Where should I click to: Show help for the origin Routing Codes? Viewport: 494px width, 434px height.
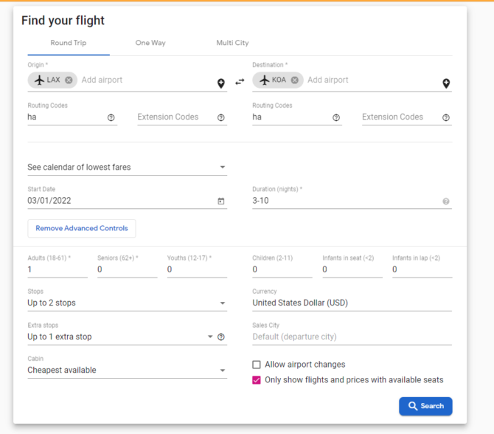[111, 117]
